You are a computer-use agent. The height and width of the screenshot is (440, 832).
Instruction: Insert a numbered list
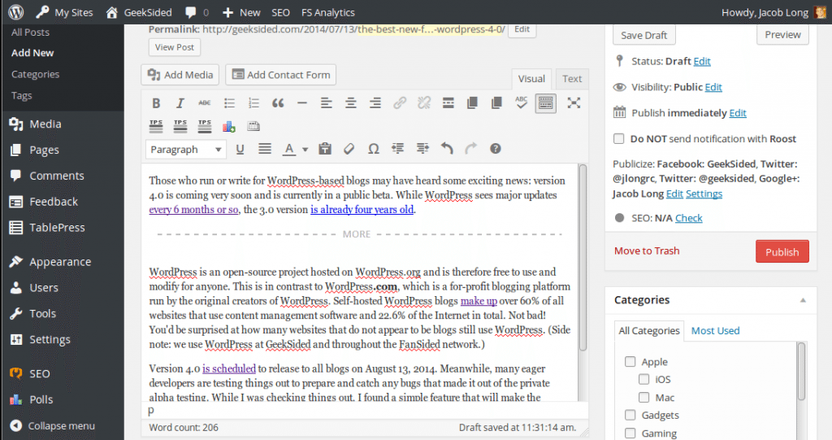click(x=253, y=103)
